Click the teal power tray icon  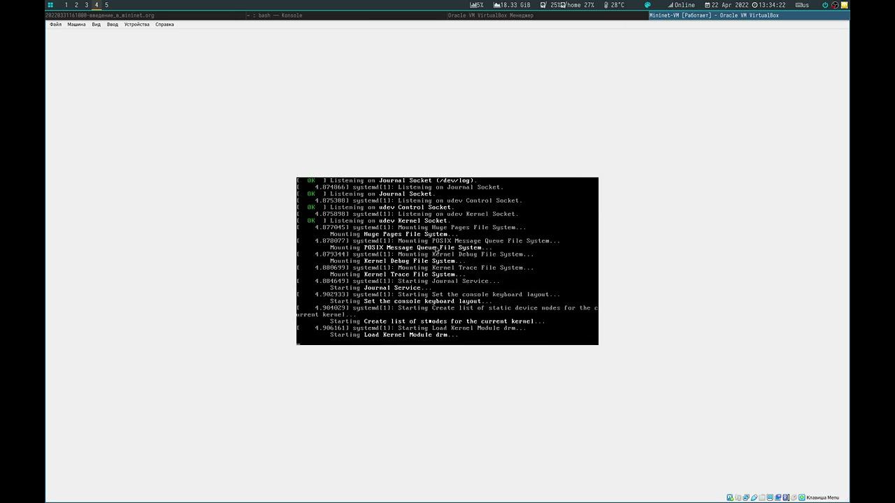click(x=825, y=5)
